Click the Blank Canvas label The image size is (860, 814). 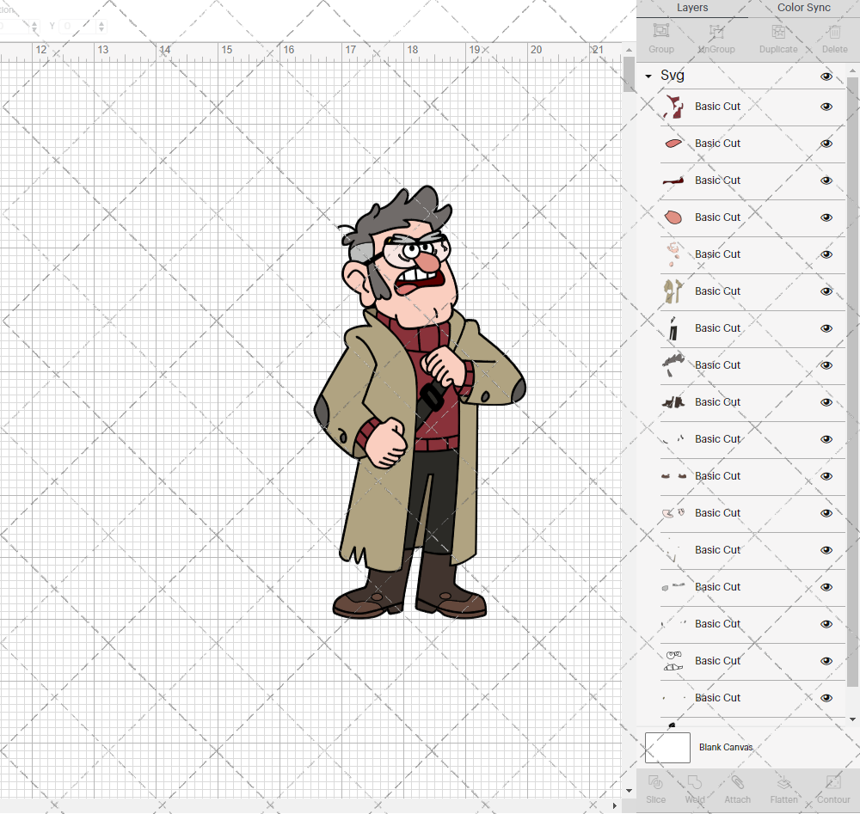726,747
